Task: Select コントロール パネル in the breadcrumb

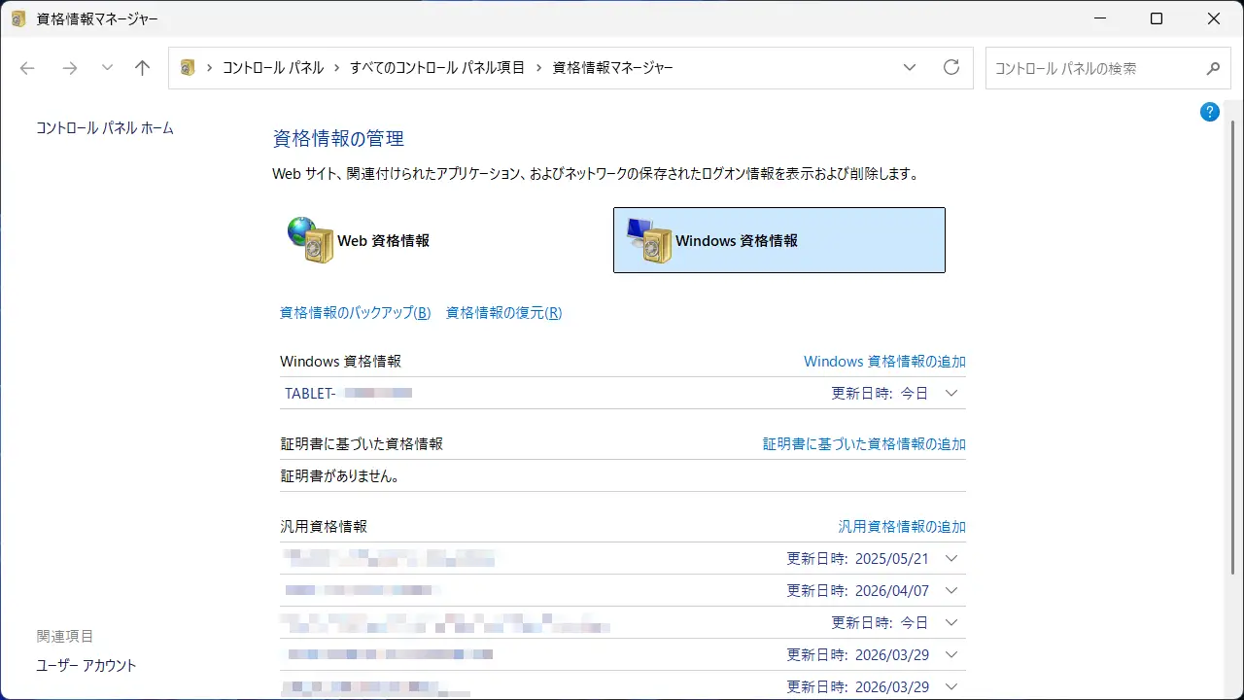Action: tap(271, 68)
